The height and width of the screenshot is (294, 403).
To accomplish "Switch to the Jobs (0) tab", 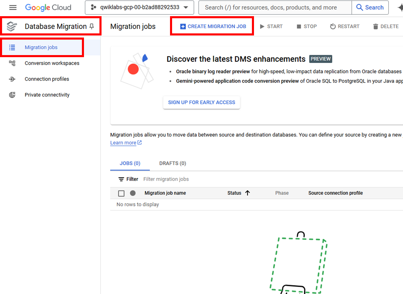I will (130, 164).
